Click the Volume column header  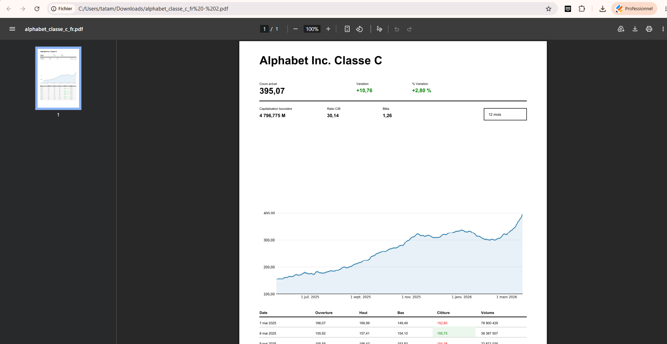pos(487,313)
